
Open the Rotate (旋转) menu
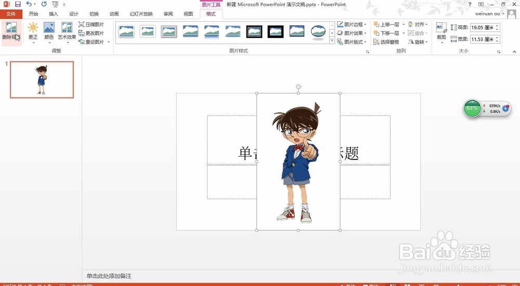(x=418, y=42)
